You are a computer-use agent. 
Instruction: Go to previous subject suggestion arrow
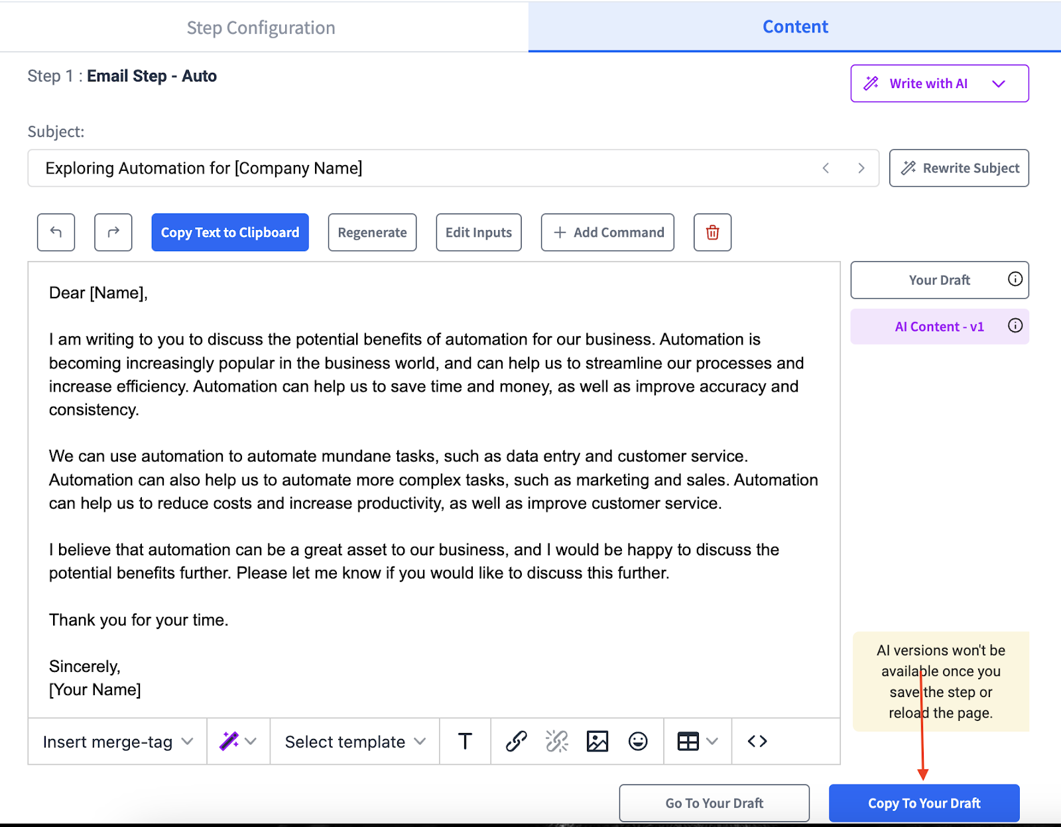coord(826,168)
